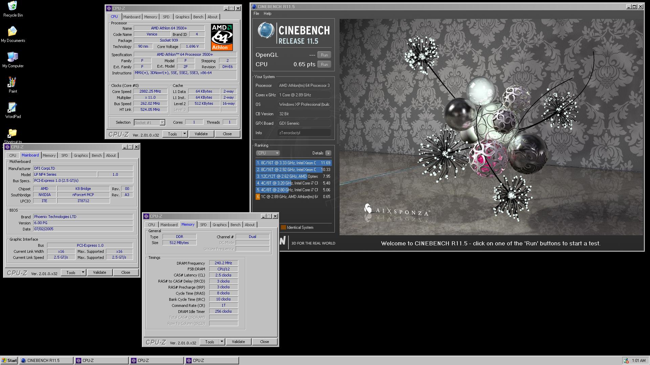
Task: Click the Cinebench title bar icon
Action: click(254, 6)
